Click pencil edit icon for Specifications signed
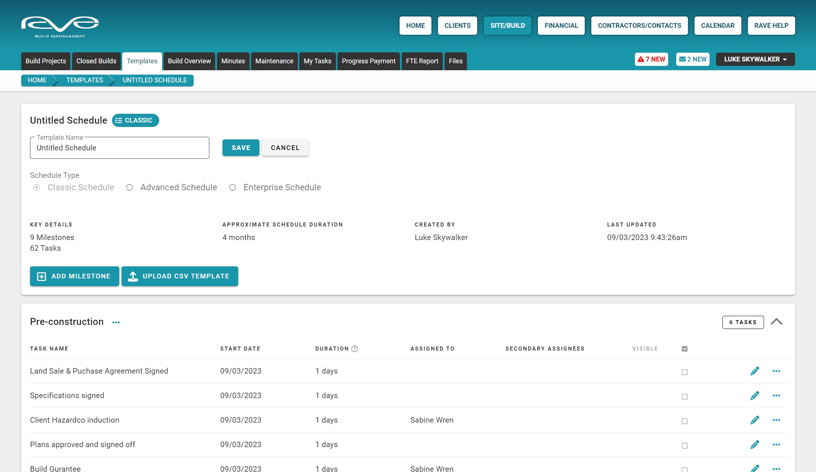 point(755,396)
